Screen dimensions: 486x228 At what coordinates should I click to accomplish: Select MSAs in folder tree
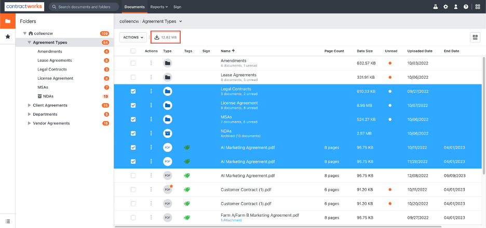click(43, 87)
